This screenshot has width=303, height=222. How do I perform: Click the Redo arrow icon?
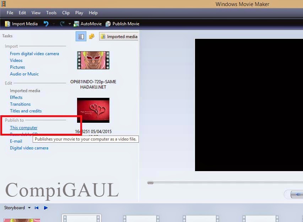click(x=62, y=24)
